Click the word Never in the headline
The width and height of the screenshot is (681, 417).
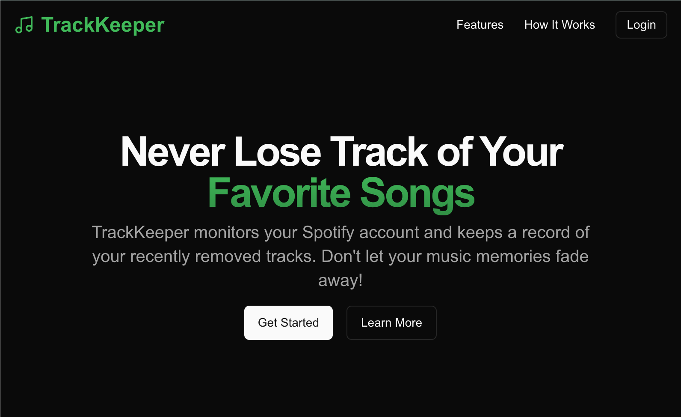pyautogui.click(x=172, y=152)
